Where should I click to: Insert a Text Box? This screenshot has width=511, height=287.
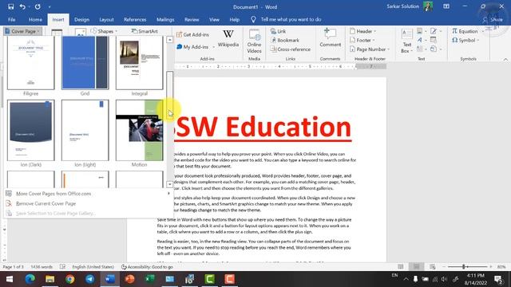(x=406, y=41)
